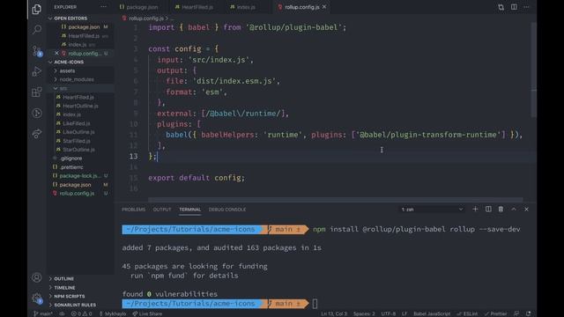Viewport: 564px width, 317px height.
Task: Change language mode Babel JavaScript
Action: tap(432, 313)
